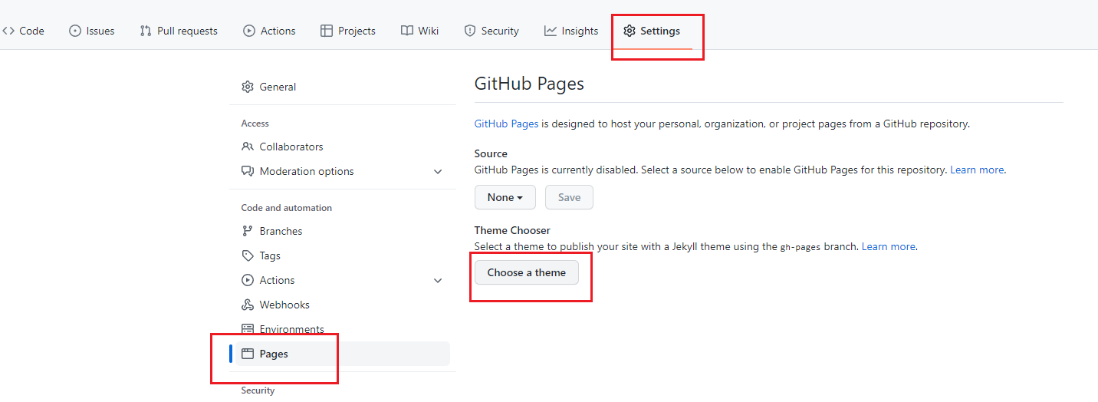Open the Projects tab
Image resolution: width=1098 pixels, height=402 pixels.
[347, 31]
